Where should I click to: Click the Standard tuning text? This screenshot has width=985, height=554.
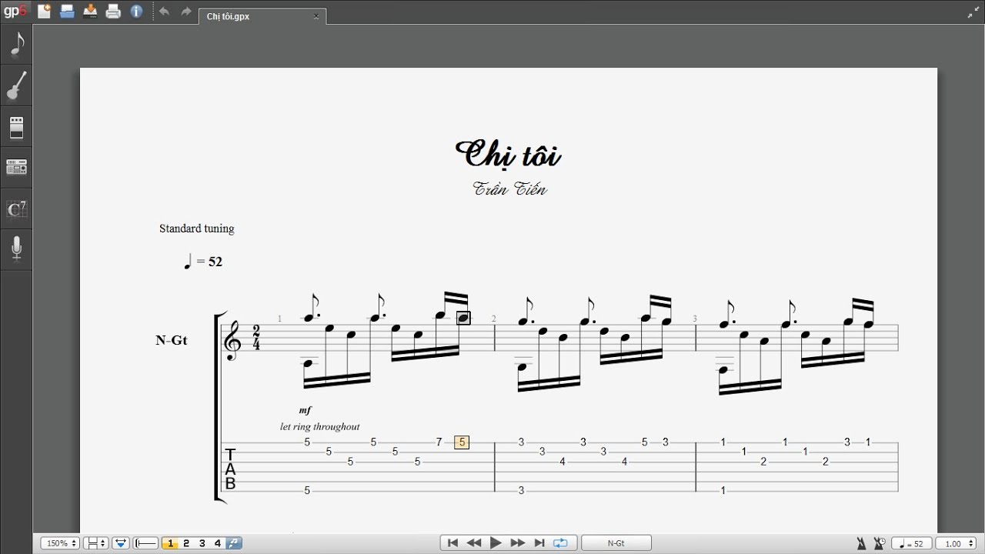click(196, 229)
